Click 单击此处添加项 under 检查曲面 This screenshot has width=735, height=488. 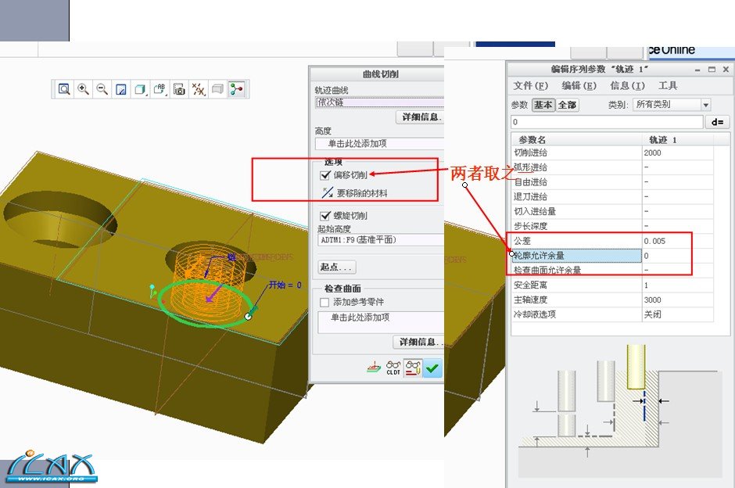381,322
